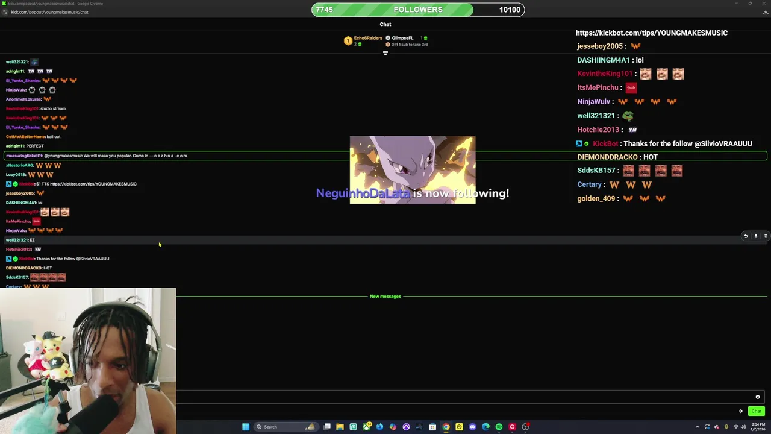Click the follower goal progress bar
Viewport: 771px width, 434px height.
(x=418, y=10)
